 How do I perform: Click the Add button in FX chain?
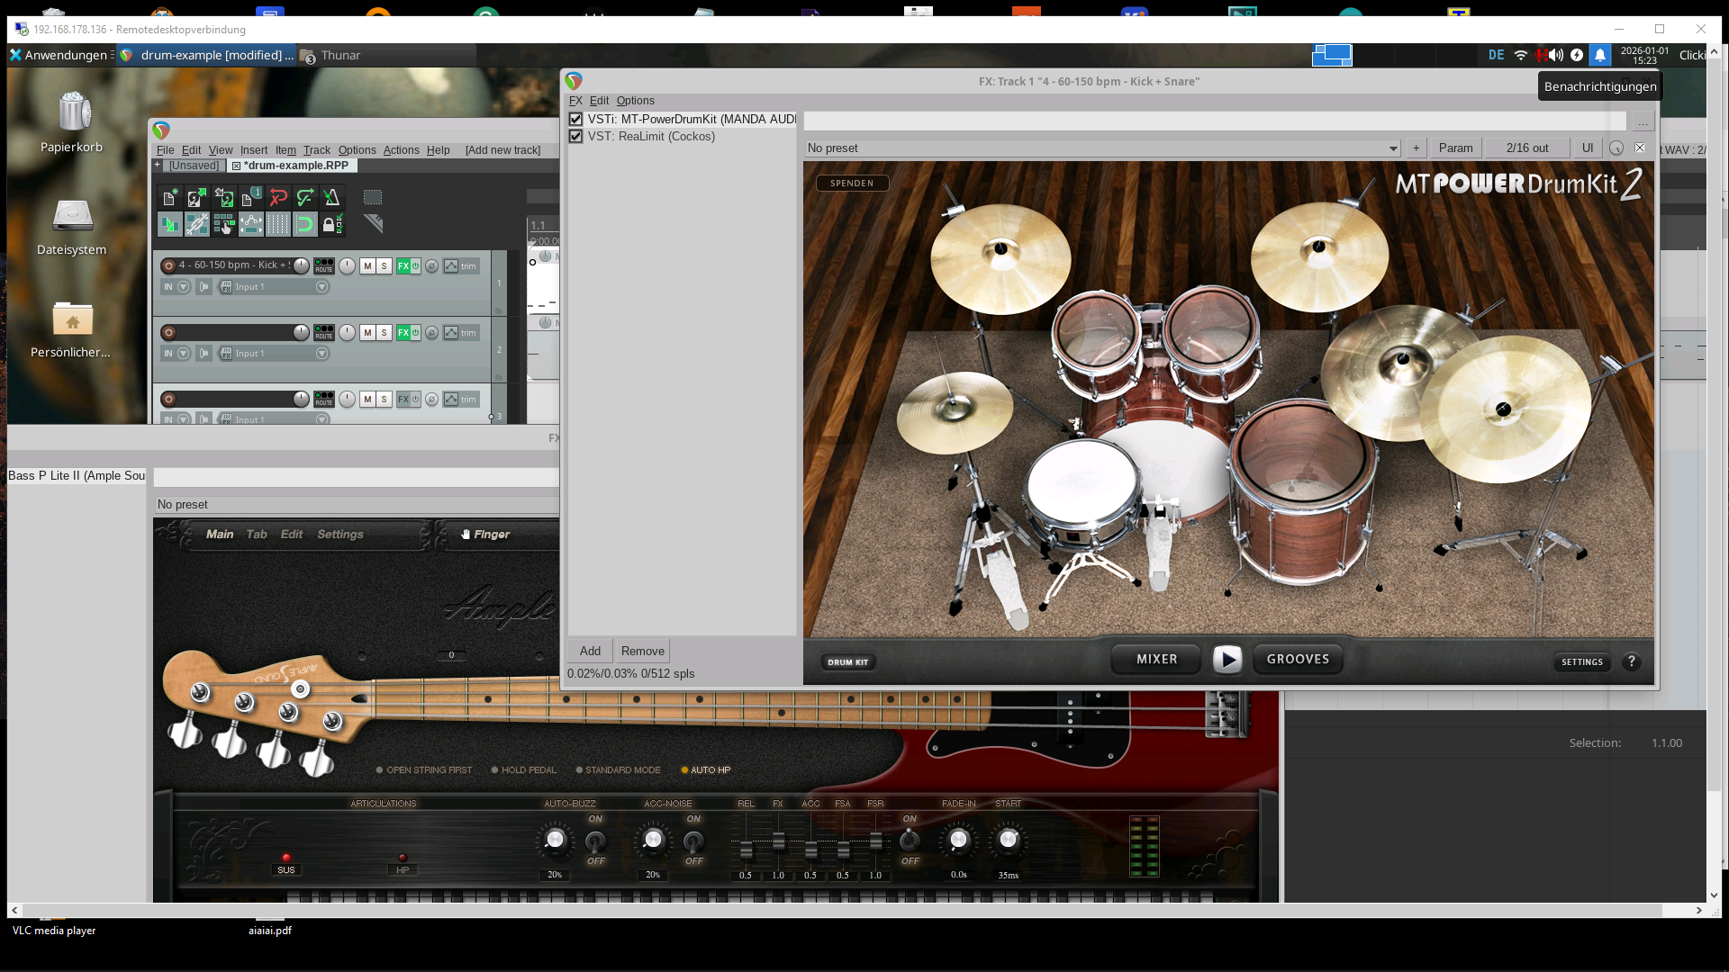[x=590, y=652]
